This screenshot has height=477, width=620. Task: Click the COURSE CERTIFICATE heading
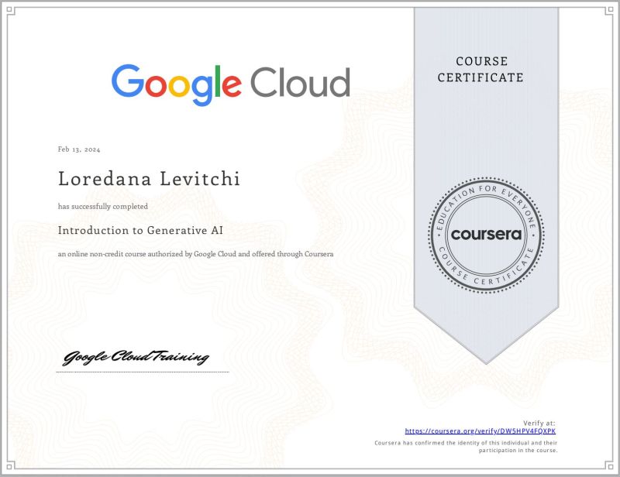[481, 69]
